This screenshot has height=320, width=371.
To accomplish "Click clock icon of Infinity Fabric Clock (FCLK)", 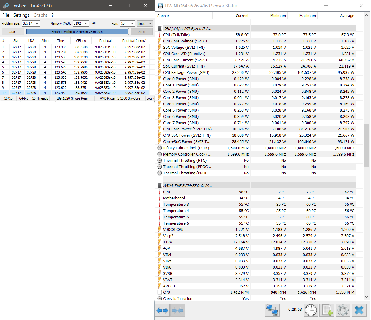I will point(160,148).
